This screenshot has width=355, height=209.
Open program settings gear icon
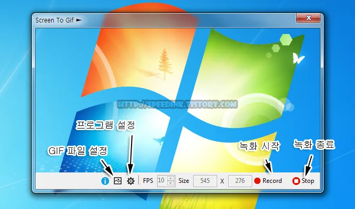(131, 181)
